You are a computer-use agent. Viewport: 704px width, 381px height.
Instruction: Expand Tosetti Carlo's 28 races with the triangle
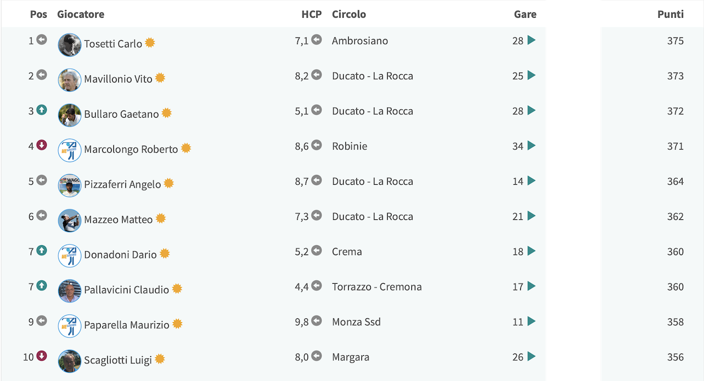pyautogui.click(x=531, y=40)
